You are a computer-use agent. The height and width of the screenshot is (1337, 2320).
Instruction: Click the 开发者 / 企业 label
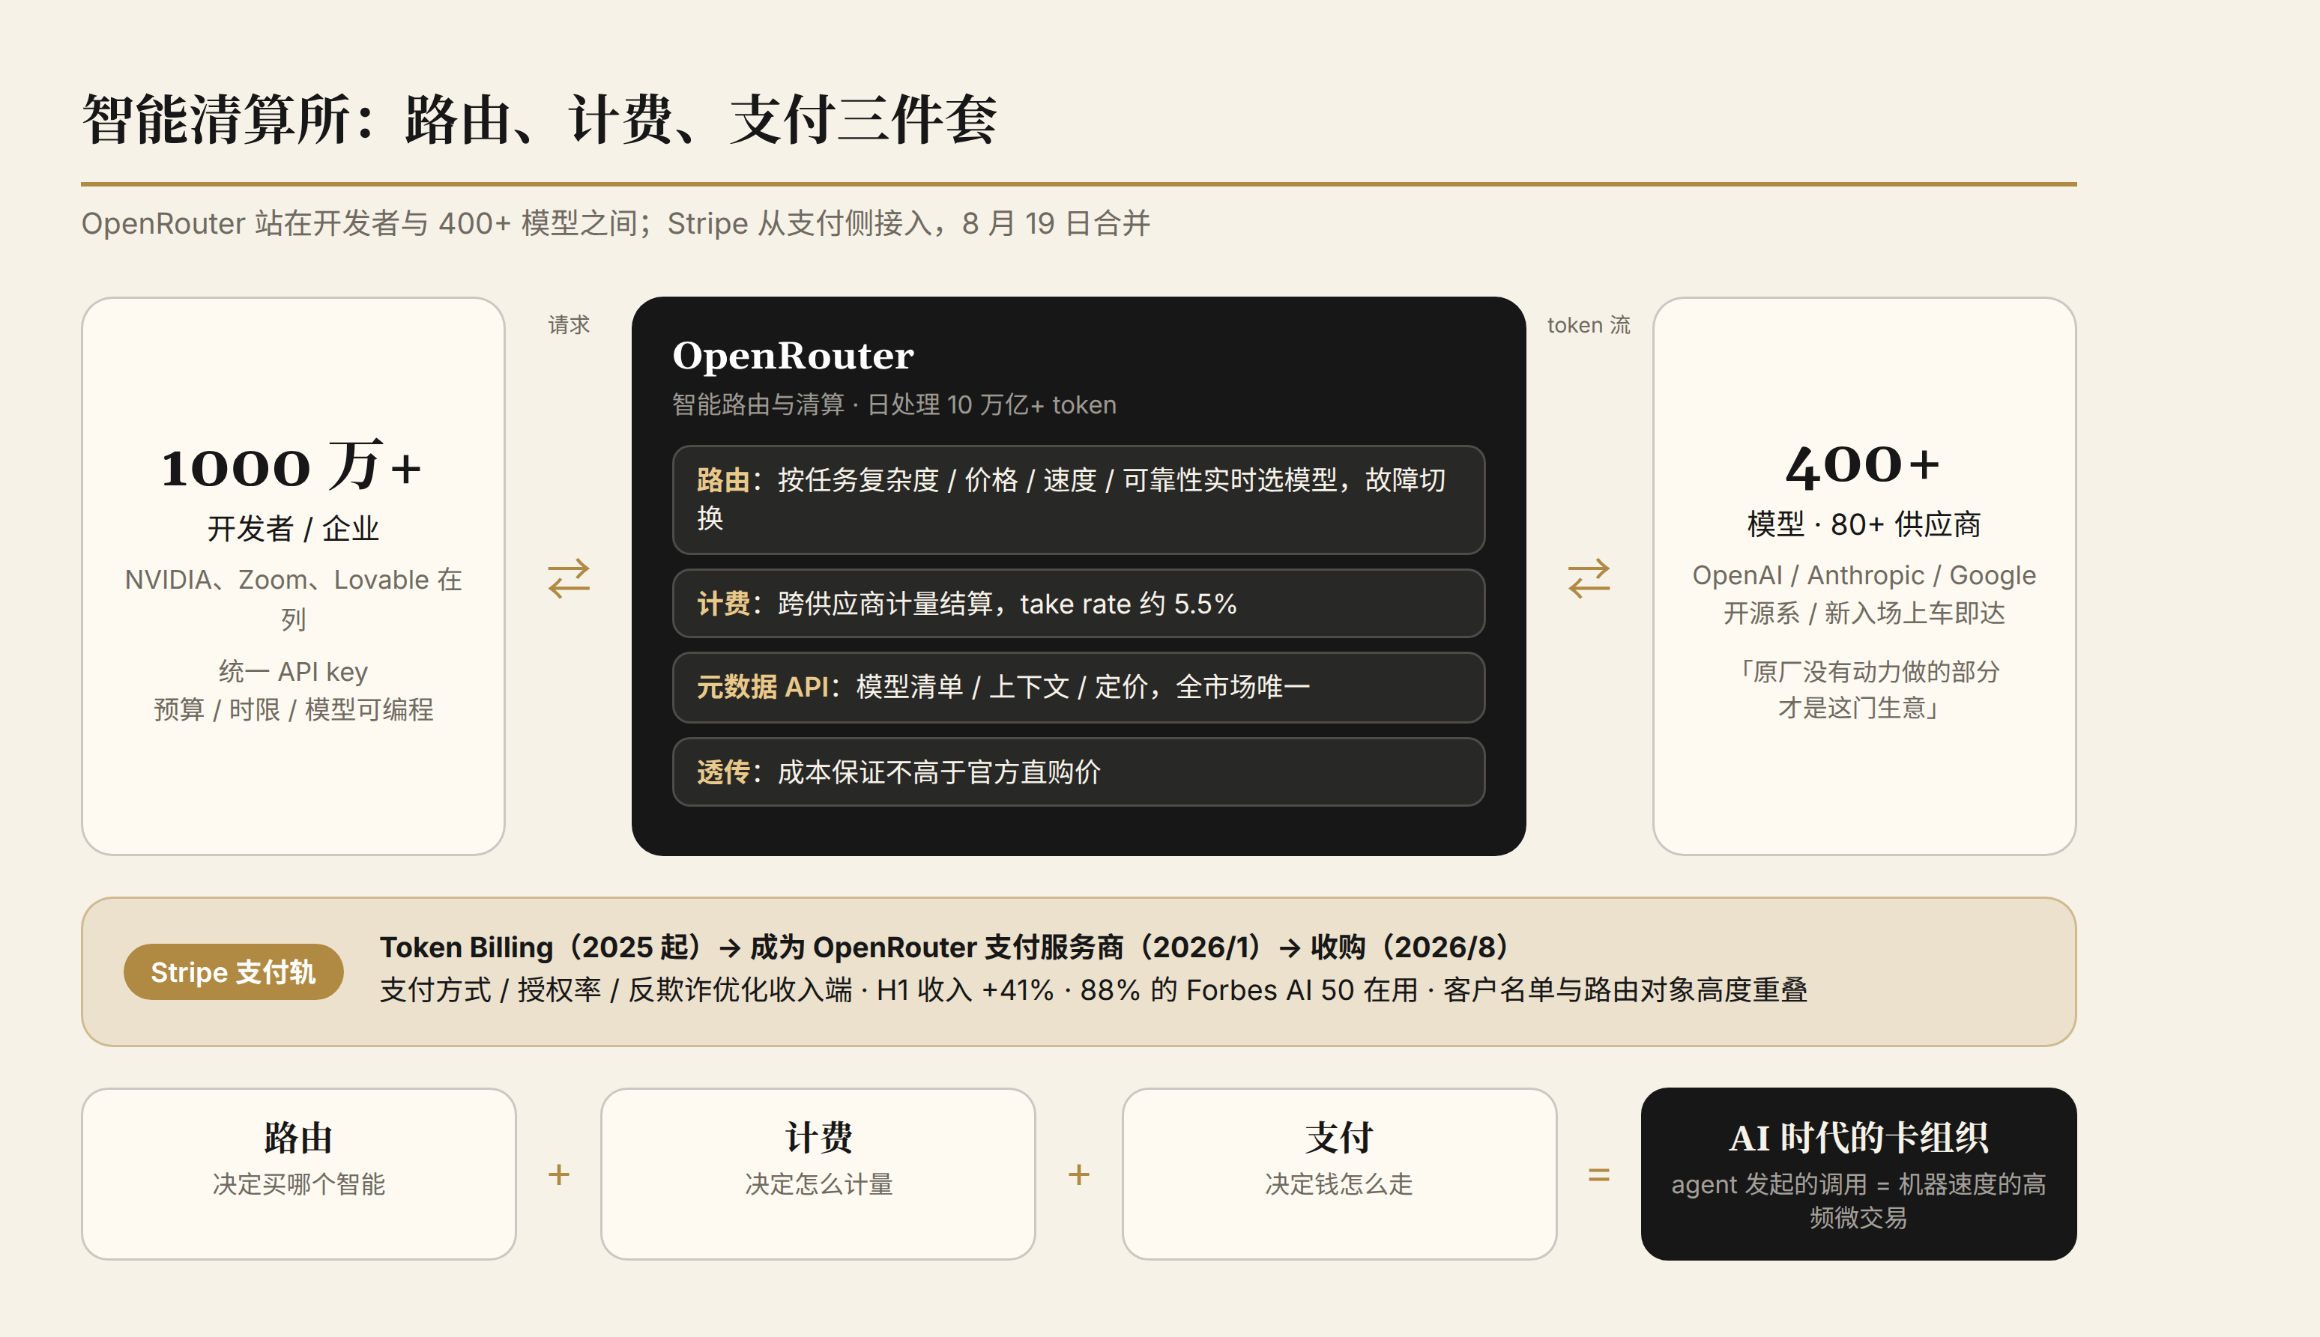click(293, 528)
